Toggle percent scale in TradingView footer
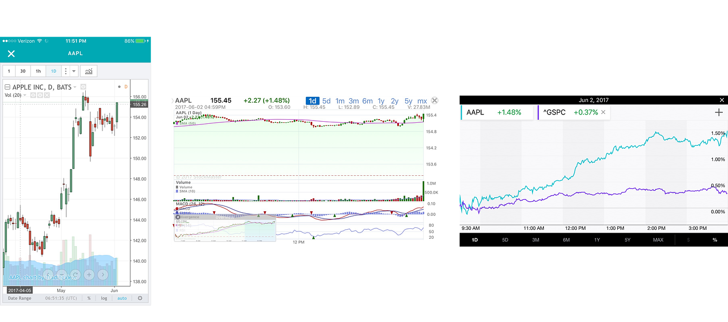 coord(89,298)
